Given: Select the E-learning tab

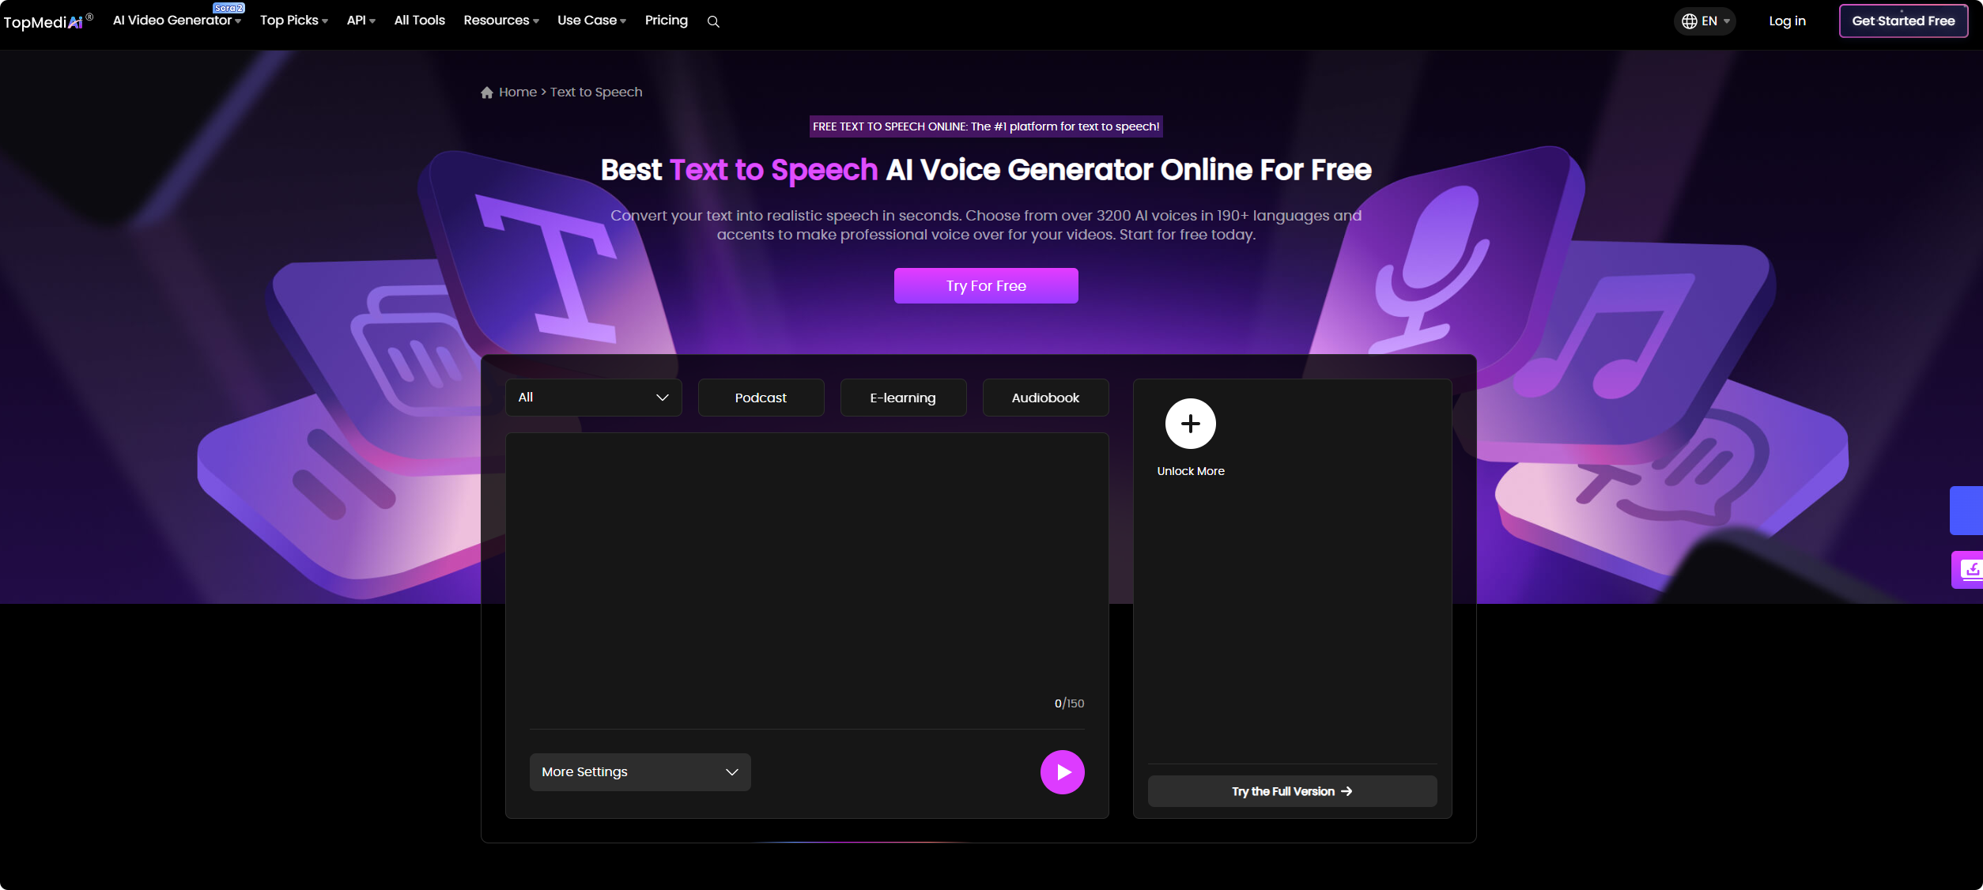Looking at the screenshot, I should click(903, 398).
